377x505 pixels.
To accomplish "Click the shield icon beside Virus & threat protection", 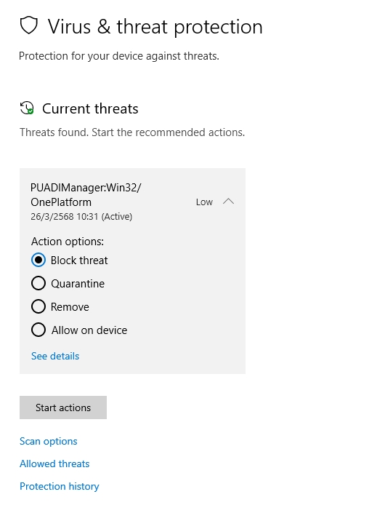I will [29, 25].
